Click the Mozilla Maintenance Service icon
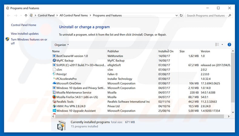Screen dimensions: 239x136 click(54, 92)
